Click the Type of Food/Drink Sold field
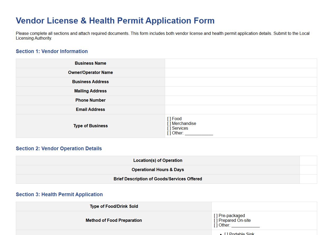The width and height of the screenshot is (333, 235). (264, 206)
